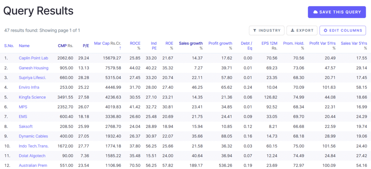Select Dolat Algotech Ind PE 15.51
Screen dimensions: 371x169
[x=151, y=156]
